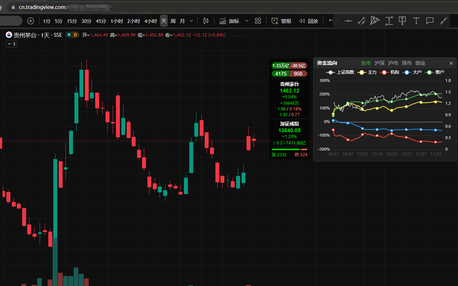458x286 pixels.
Task: Select the pitchfan drawing tool
Action: pyautogui.click(x=375, y=21)
